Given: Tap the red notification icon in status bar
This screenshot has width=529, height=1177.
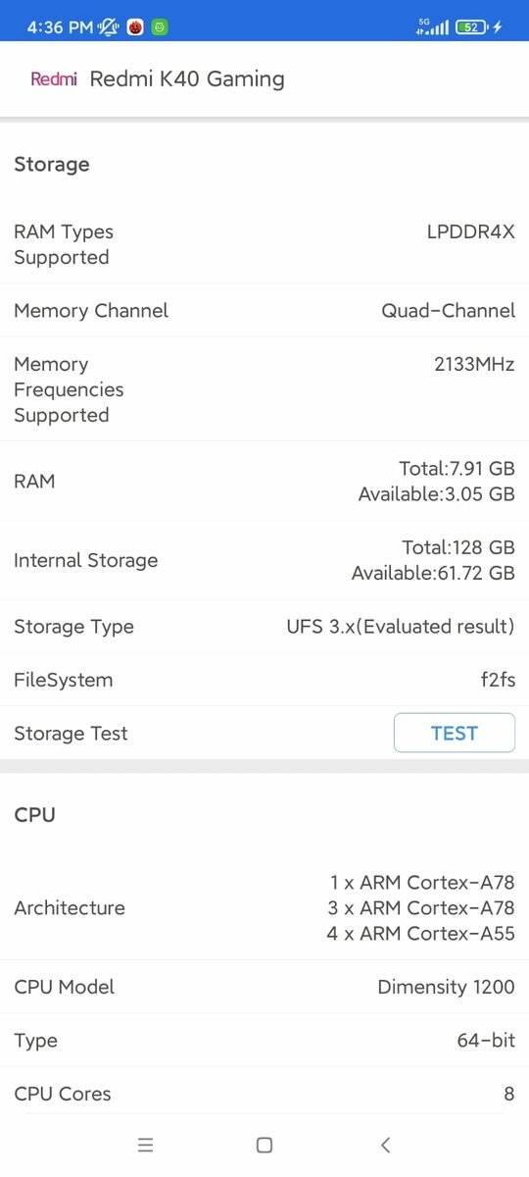Looking at the screenshot, I should point(135,27).
